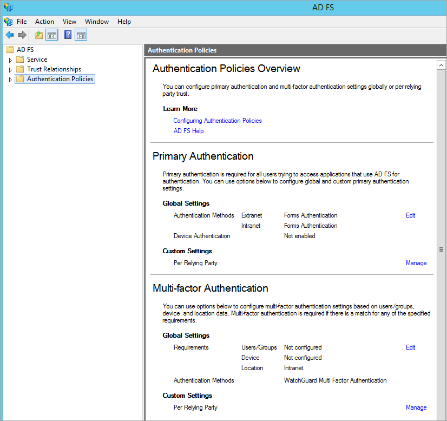The height and width of the screenshot is (421, 447).
Task: Open the Action menu
Action: tap(44, 22)
